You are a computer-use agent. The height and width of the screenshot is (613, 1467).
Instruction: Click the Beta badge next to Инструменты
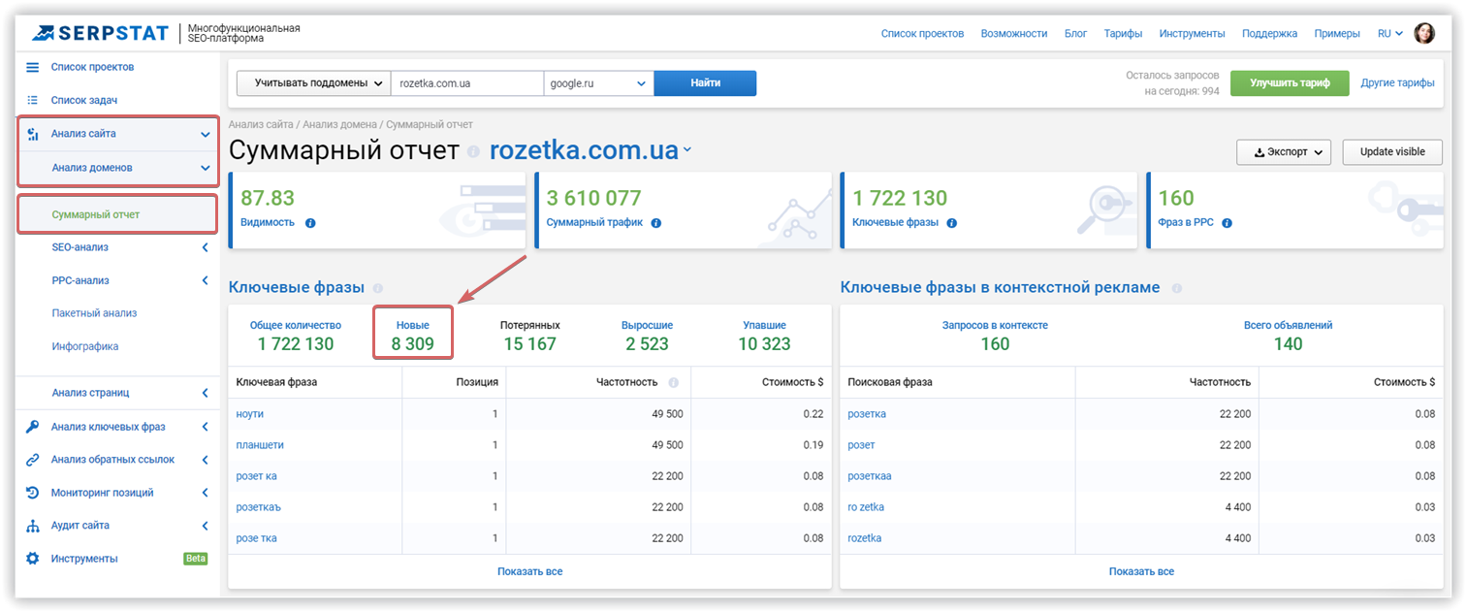pos(196,559)
